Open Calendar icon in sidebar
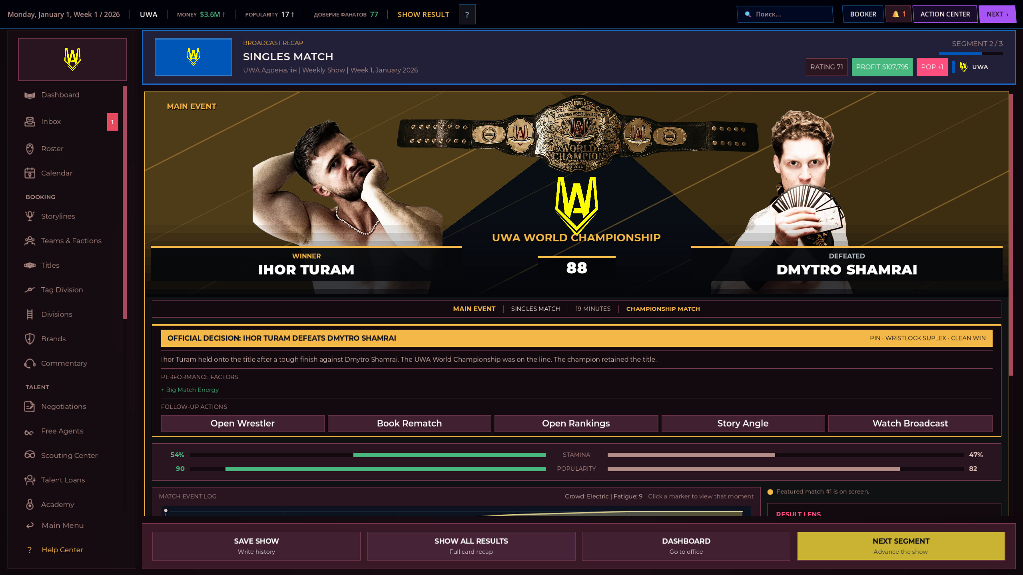The height and width of the screenshot is (575, 1023). [30, 173]
